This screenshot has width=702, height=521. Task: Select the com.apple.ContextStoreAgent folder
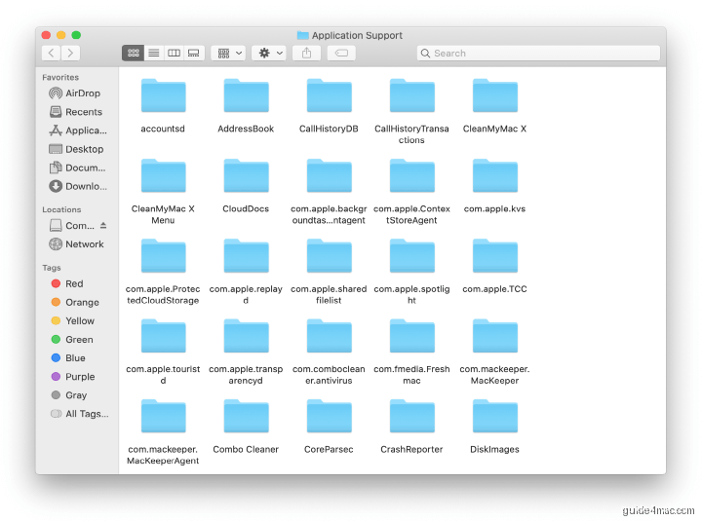(x=411, y=175)
